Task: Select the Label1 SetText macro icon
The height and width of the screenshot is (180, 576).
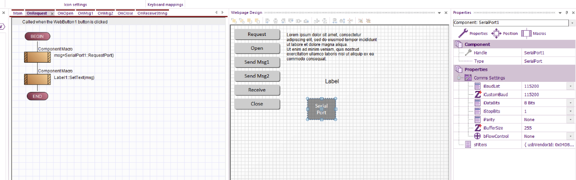Action: (37, 79)
